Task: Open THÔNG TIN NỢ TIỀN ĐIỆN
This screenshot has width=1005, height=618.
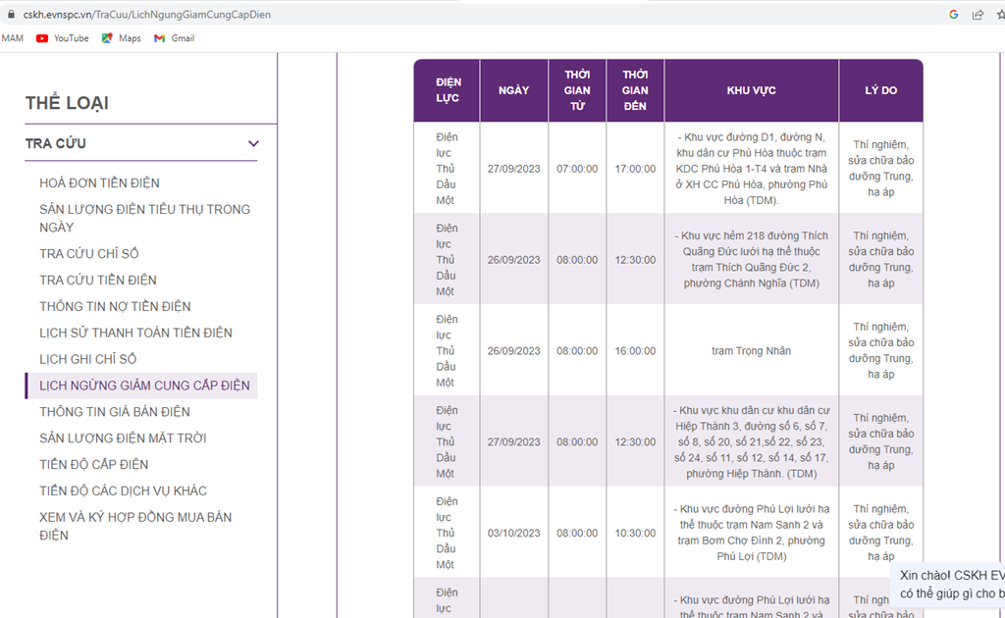Action: coord(116,306)
